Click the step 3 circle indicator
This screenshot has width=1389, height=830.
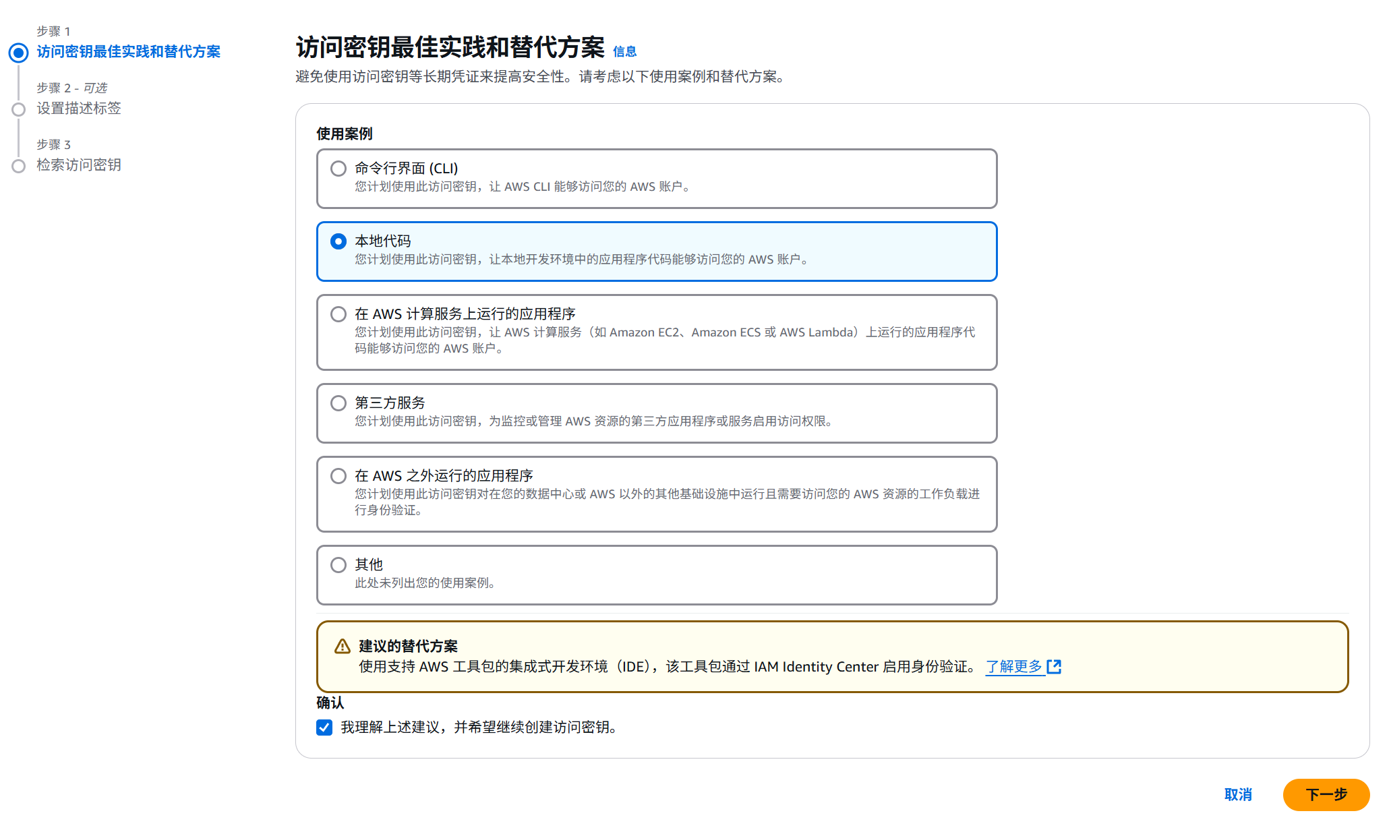19,166
